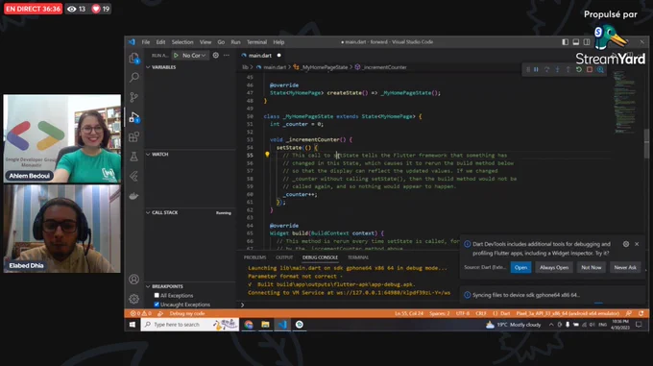This screenshot has height=366, width=653.
Task: Switch to the PROBLEMS panel tab
Action: click(254, 257)
